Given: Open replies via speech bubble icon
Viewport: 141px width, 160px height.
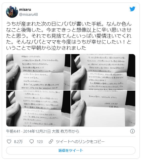Looking at the screenshot, I should (x=32, y=141).
